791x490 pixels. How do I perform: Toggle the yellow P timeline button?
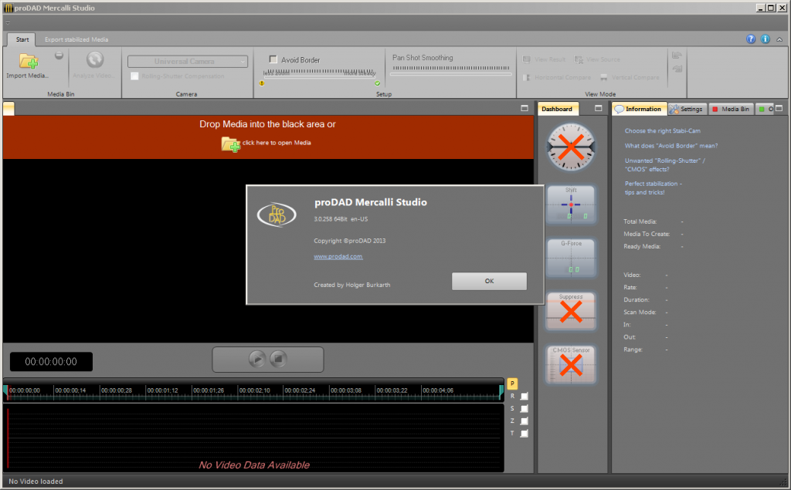click(x=512, y=384)
